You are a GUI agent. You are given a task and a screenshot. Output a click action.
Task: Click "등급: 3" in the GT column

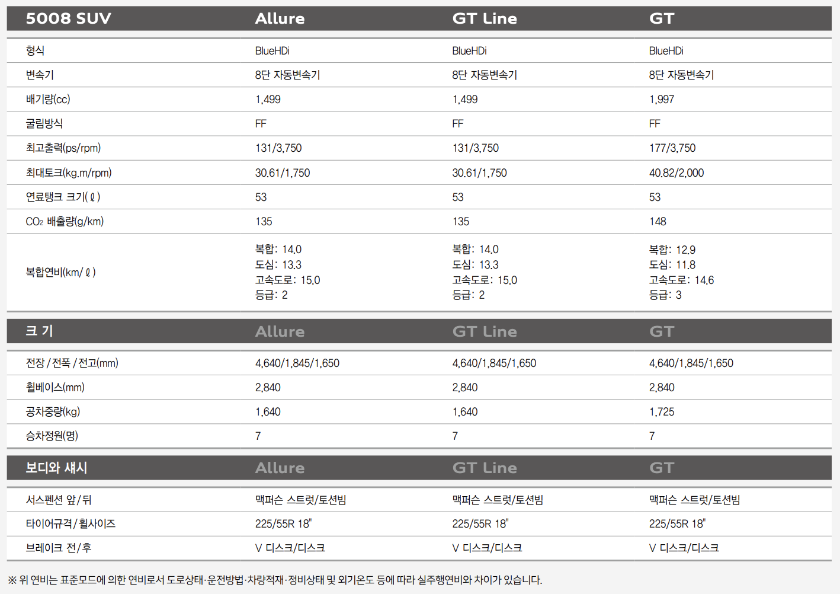coord(665,295)
